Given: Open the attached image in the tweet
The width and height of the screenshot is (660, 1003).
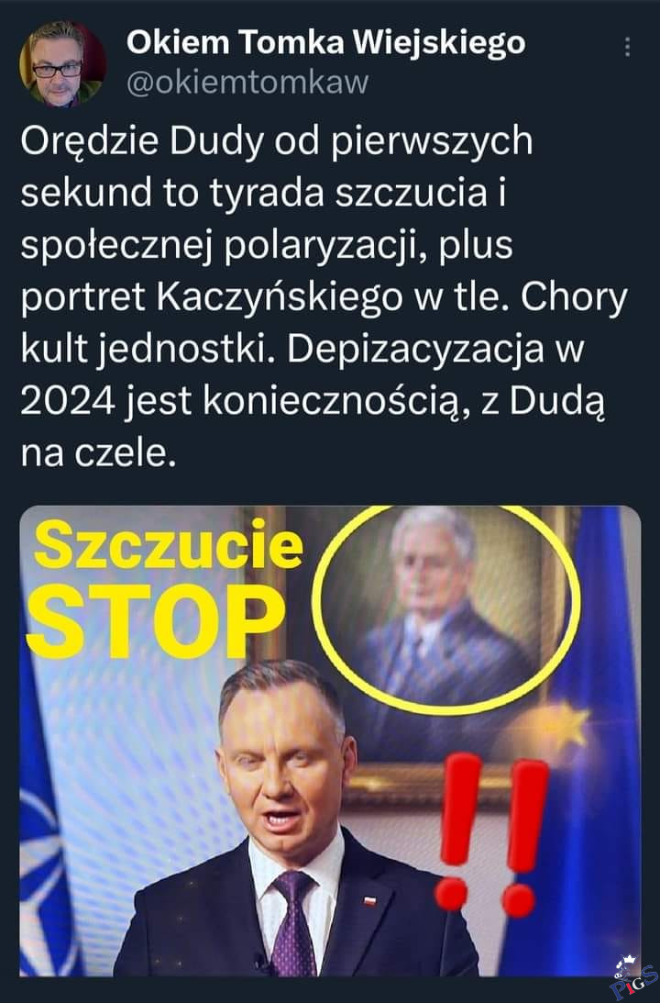Looking at the screenshot, I should [330, 741].
